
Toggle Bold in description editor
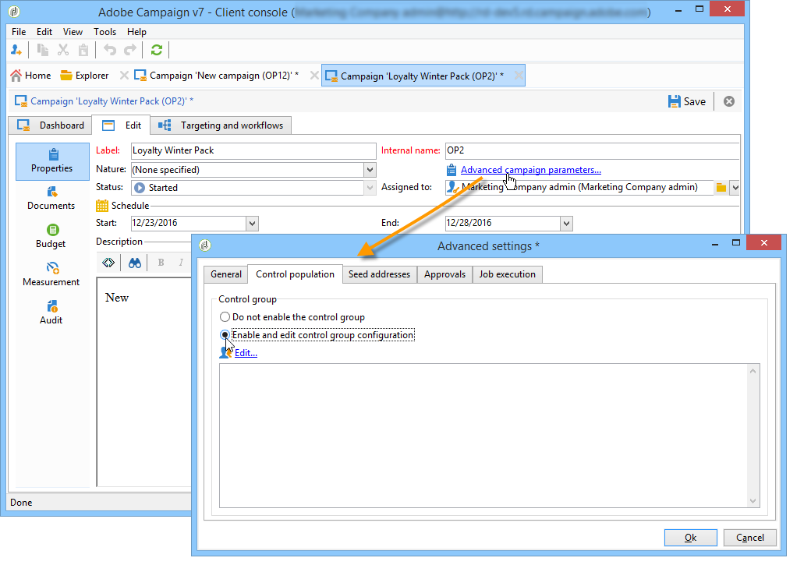click(161, 263)
